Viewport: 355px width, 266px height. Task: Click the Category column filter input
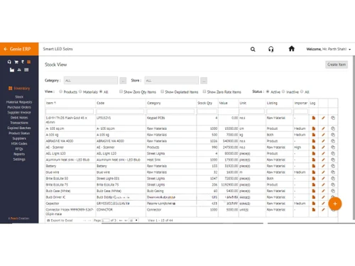pos(170,111)
